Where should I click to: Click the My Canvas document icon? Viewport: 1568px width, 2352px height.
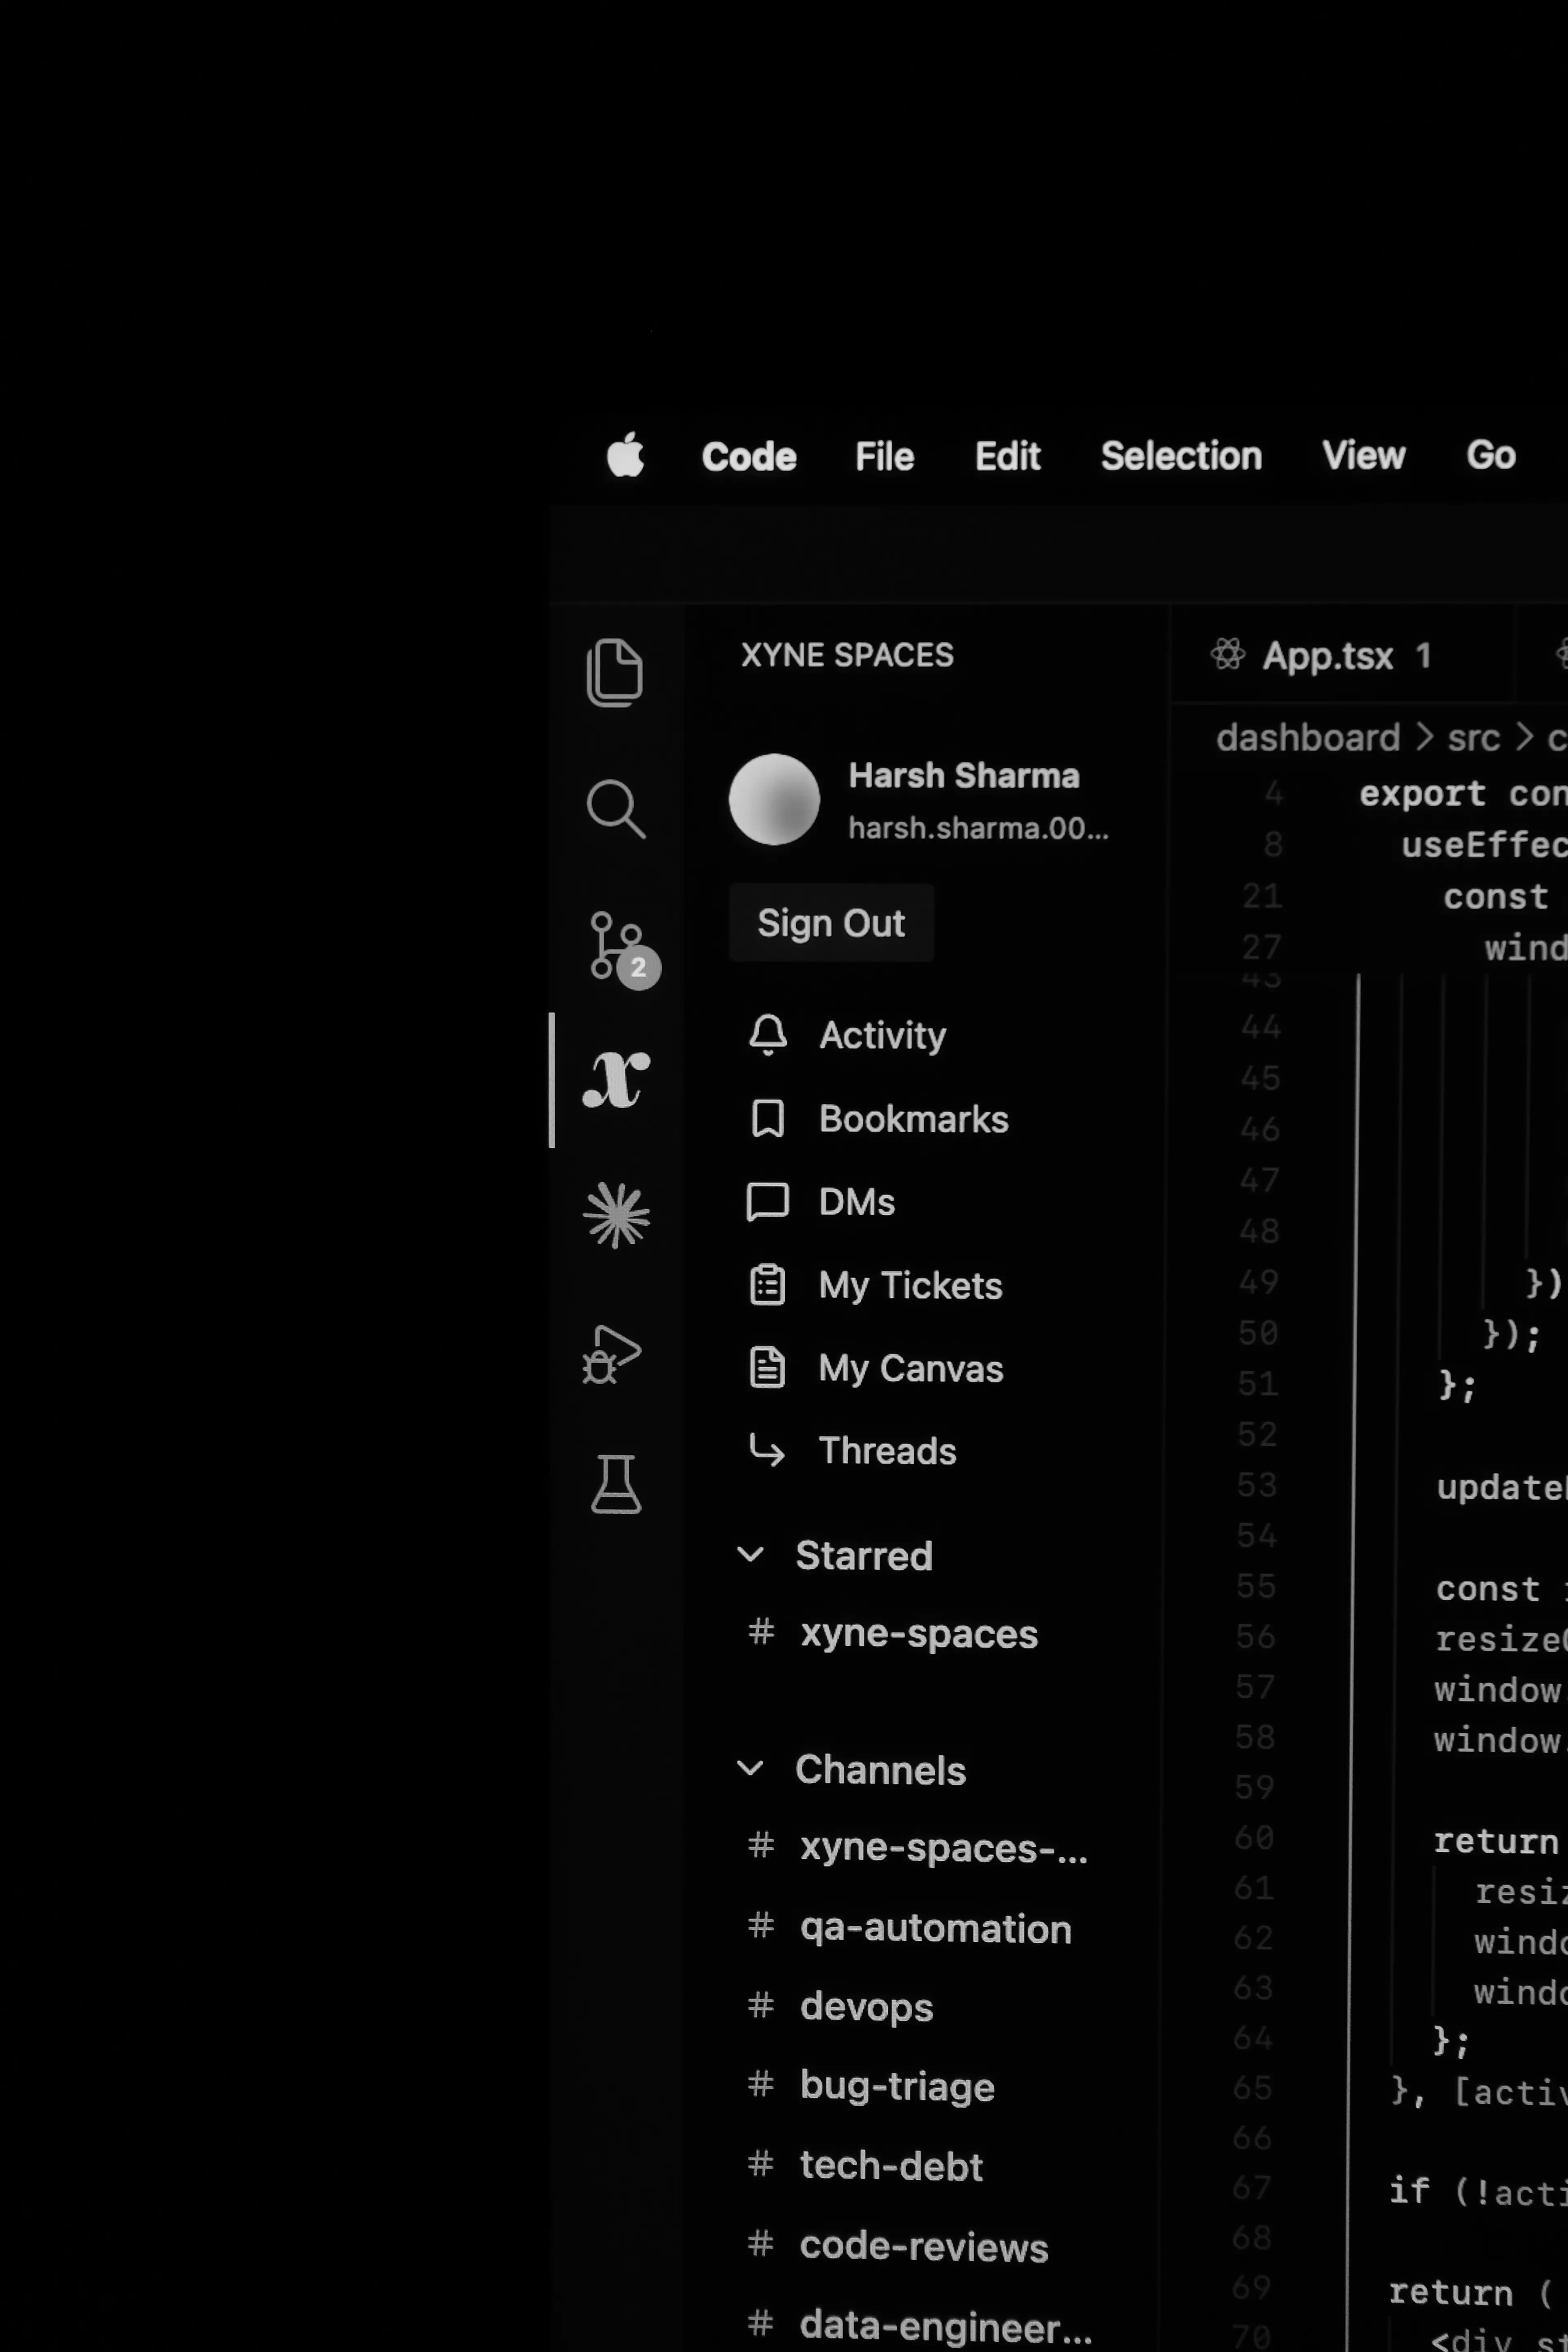[768, 1368]
